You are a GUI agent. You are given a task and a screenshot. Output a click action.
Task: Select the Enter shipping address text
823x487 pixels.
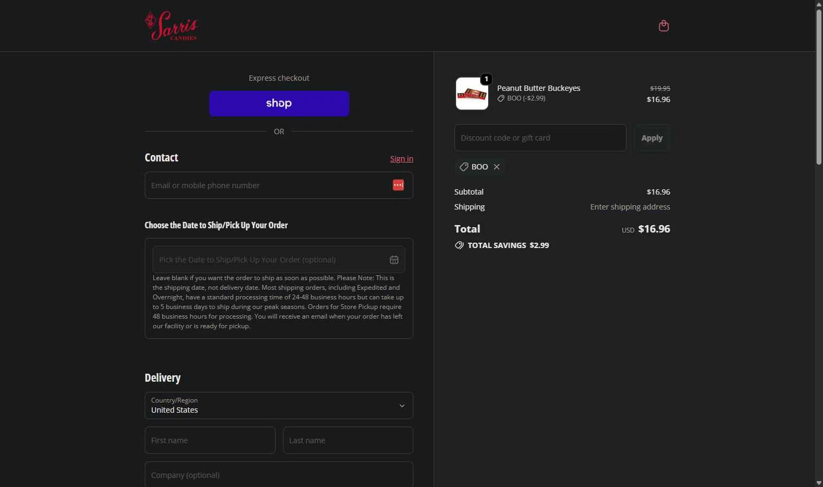630,207
